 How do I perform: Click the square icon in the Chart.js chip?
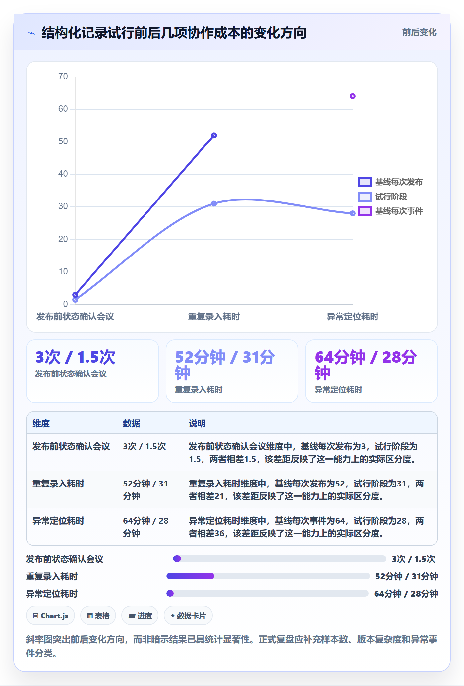[x=36, y=616]
